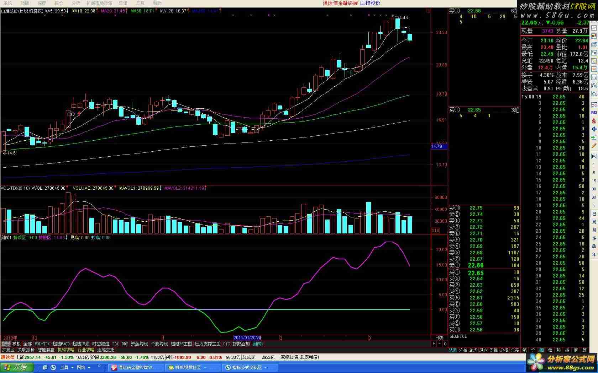Select 周 weekly period in sidebar
The width and height of the screenshot is (598, 373).
(x=594, y=222)
